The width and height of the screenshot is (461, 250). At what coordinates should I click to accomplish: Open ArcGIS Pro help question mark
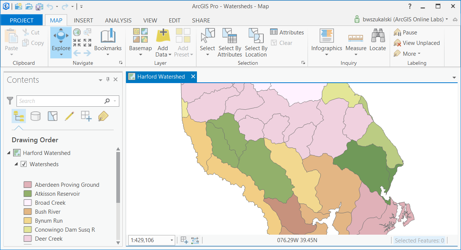coord(410,6)
